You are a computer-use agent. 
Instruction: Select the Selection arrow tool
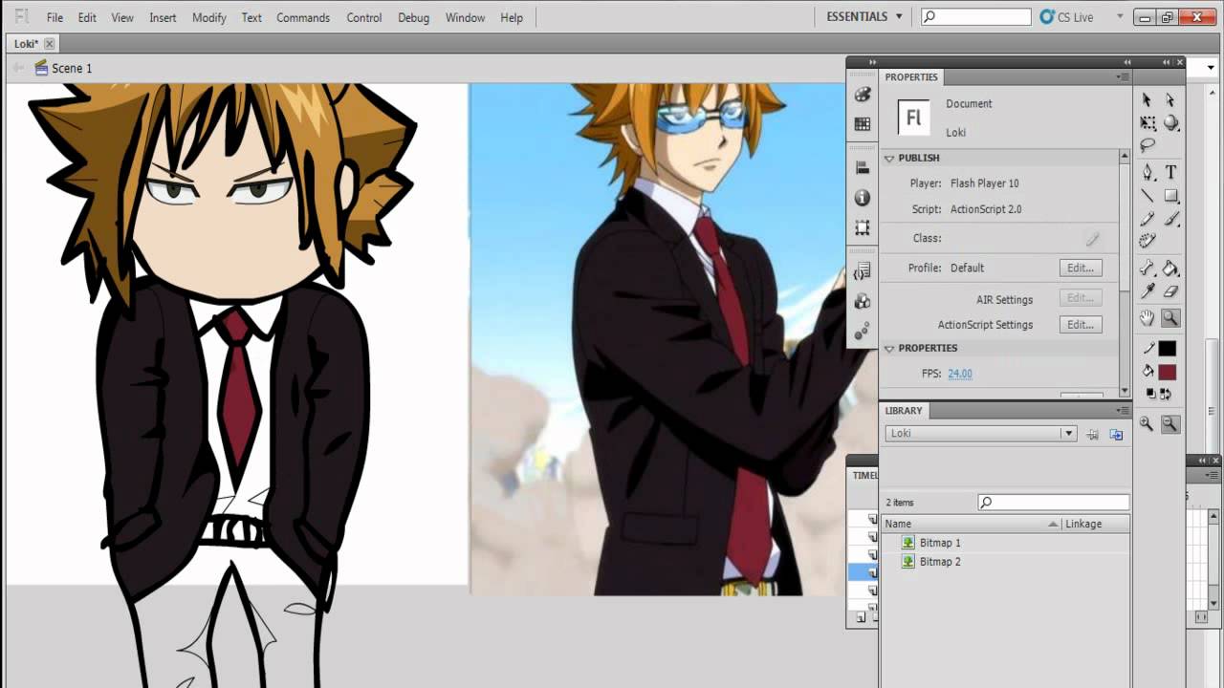point(1147,100)
